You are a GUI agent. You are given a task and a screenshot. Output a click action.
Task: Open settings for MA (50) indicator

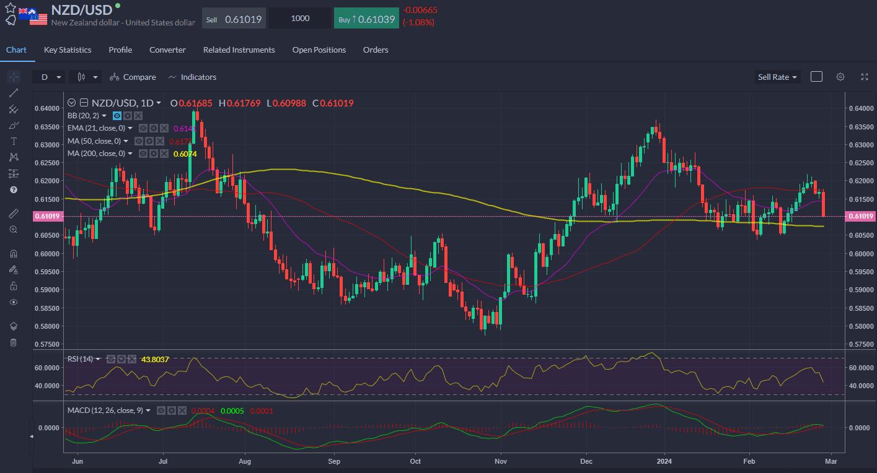coord(148,141)
